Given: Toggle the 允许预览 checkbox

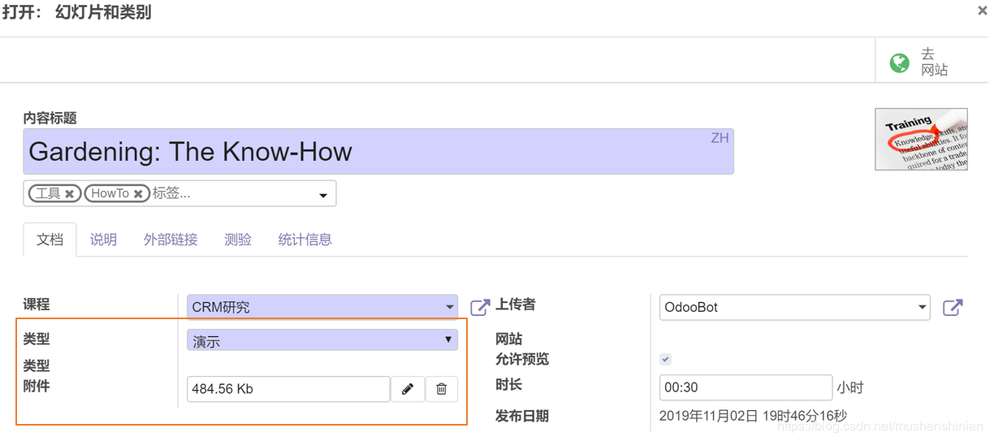Looking at the screenshot, I should pyautogui.click(x=665, y=359).
